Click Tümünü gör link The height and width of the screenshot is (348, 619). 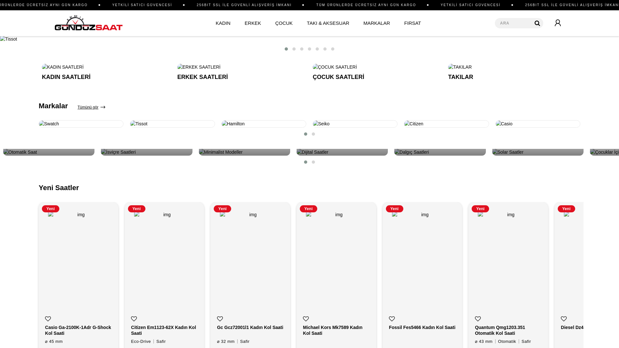88,107
